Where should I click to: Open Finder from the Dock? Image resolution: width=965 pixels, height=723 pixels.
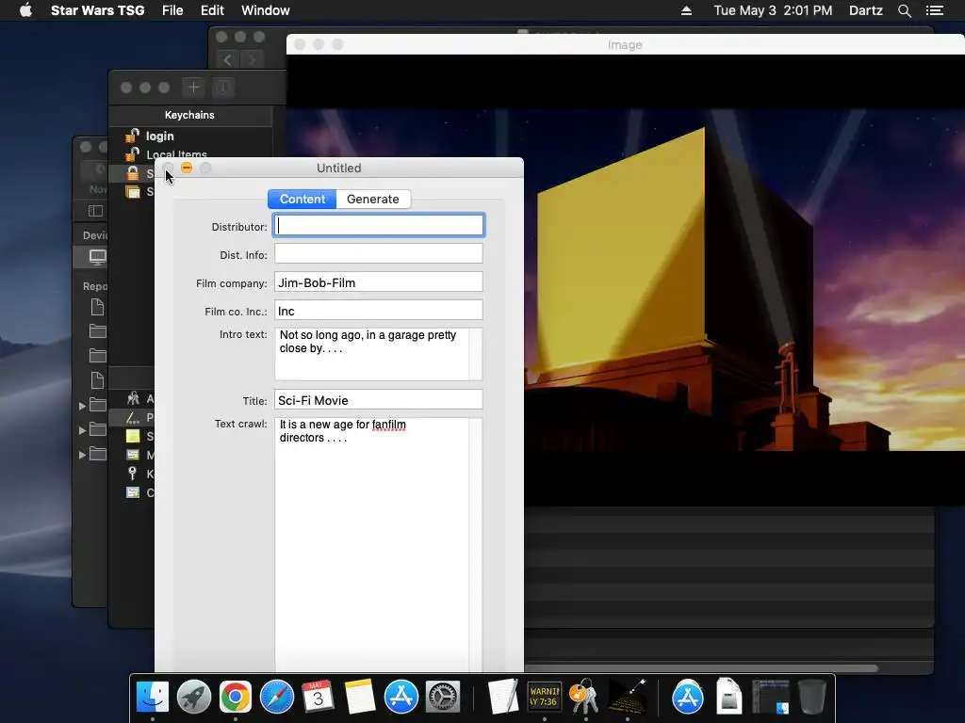153,698
